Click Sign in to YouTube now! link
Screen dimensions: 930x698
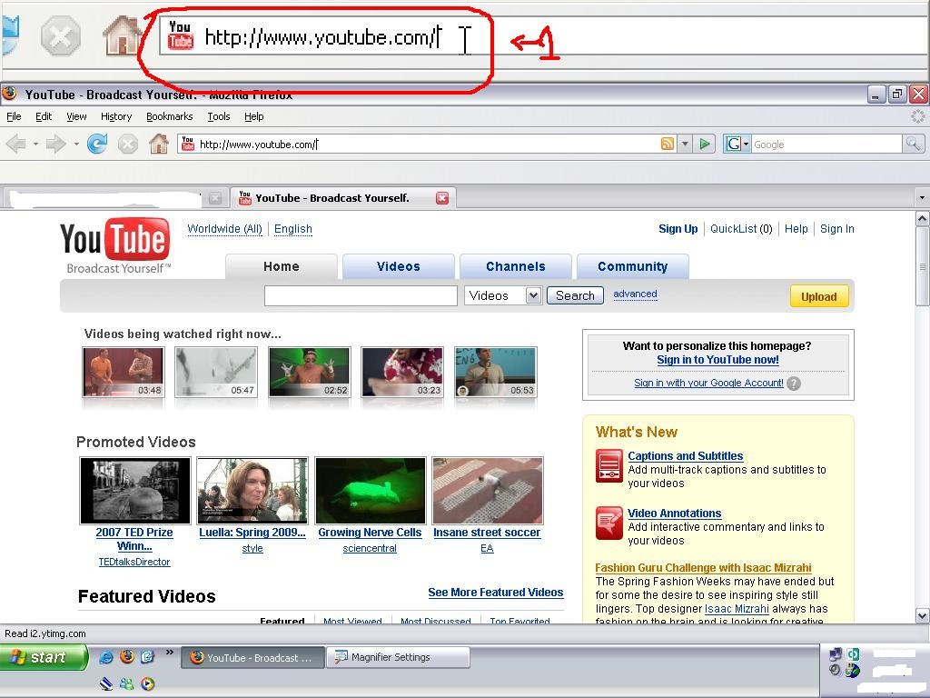click(717, 360)
